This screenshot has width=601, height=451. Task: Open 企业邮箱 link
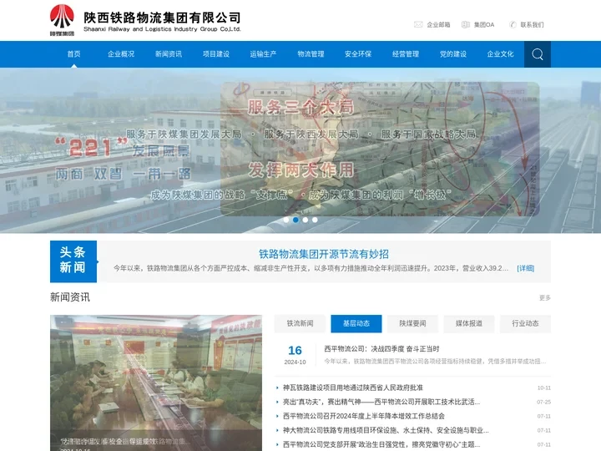pos(438,24)
